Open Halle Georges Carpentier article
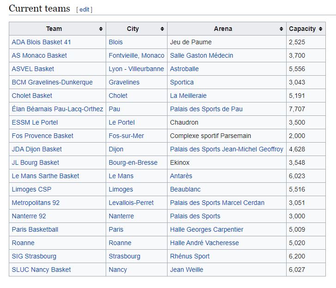This screenshot has width=336, height=288. (x=206, y=229)
